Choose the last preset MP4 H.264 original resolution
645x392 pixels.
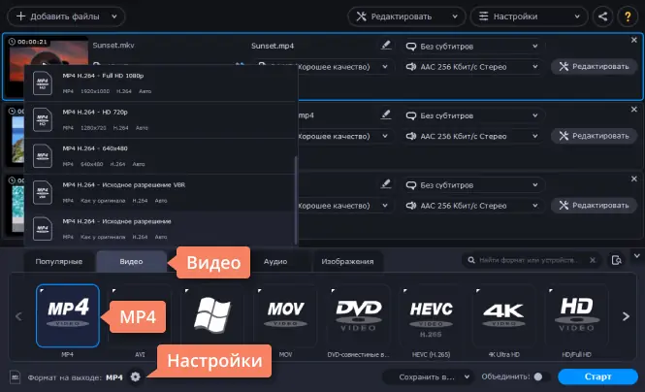click(160, 229)
